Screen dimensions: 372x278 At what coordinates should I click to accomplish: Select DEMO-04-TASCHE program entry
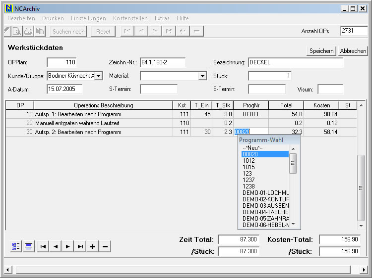[265, 212]
